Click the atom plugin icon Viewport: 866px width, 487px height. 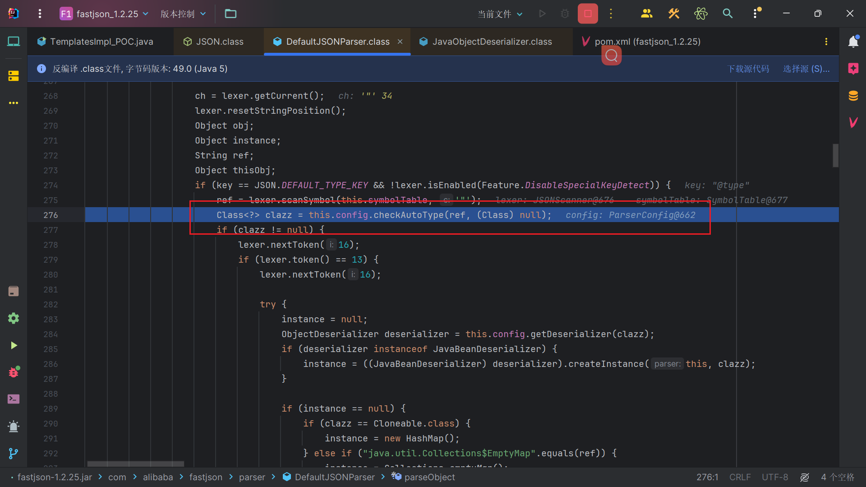(700, 14)
